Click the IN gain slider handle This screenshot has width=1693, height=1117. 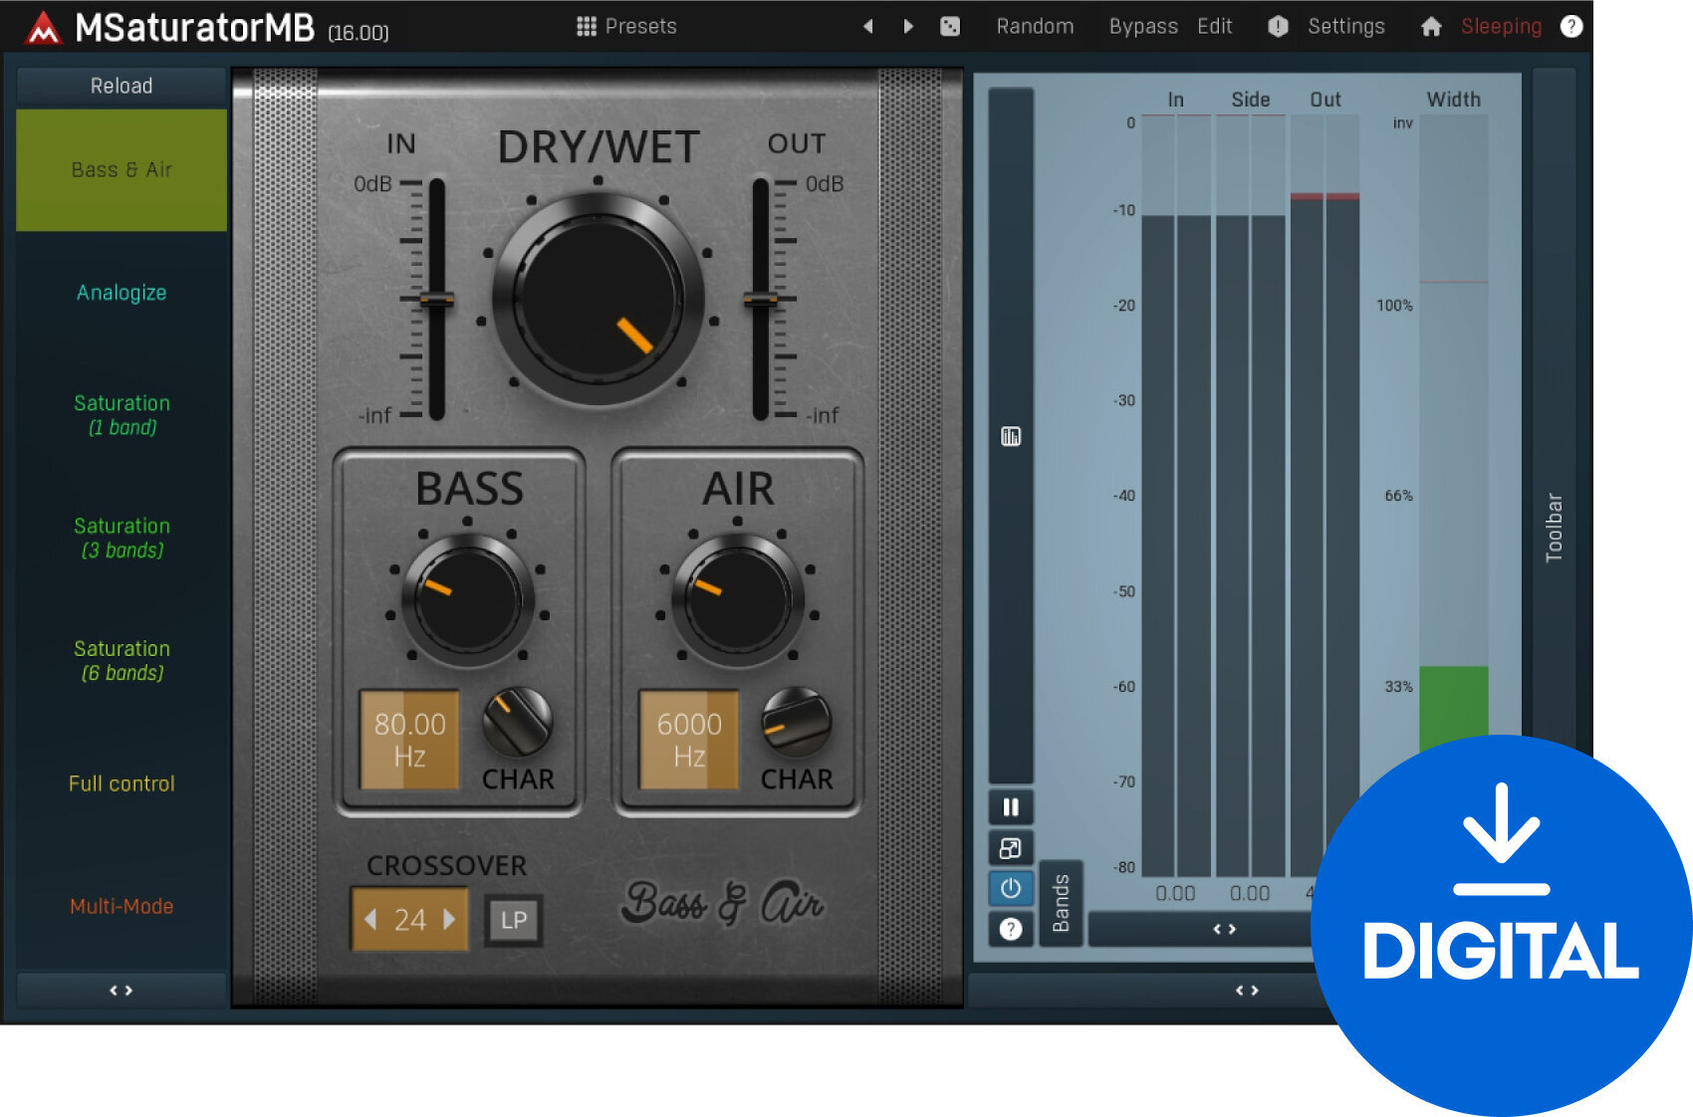pos(436,300)
